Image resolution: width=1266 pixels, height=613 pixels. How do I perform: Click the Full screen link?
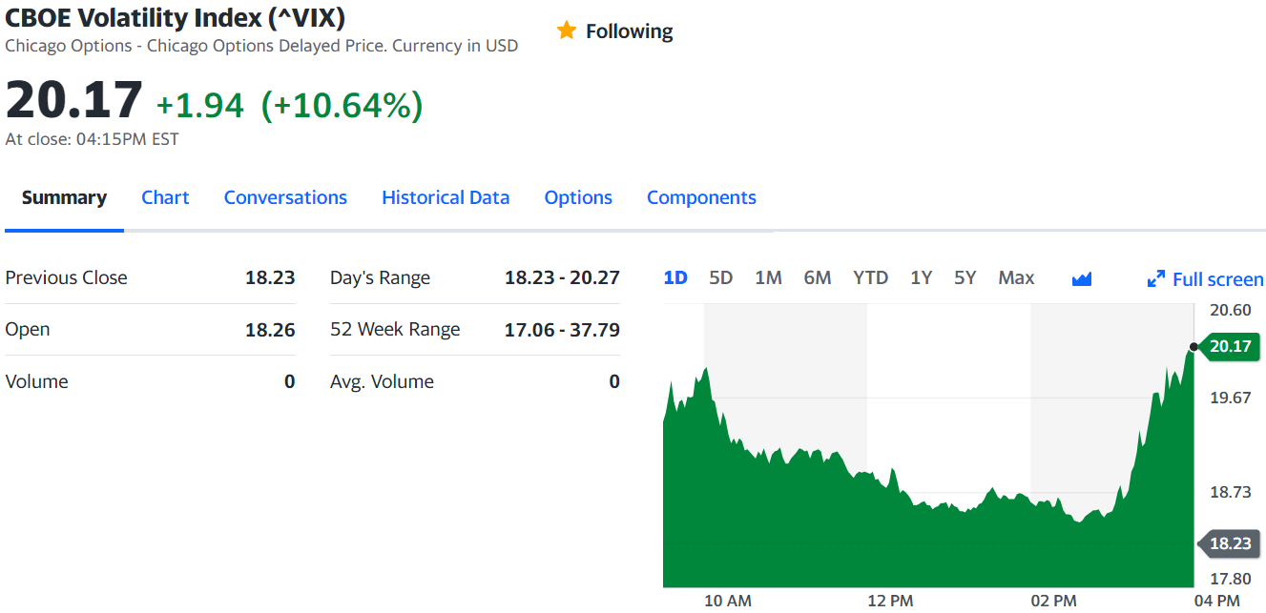1217,279
